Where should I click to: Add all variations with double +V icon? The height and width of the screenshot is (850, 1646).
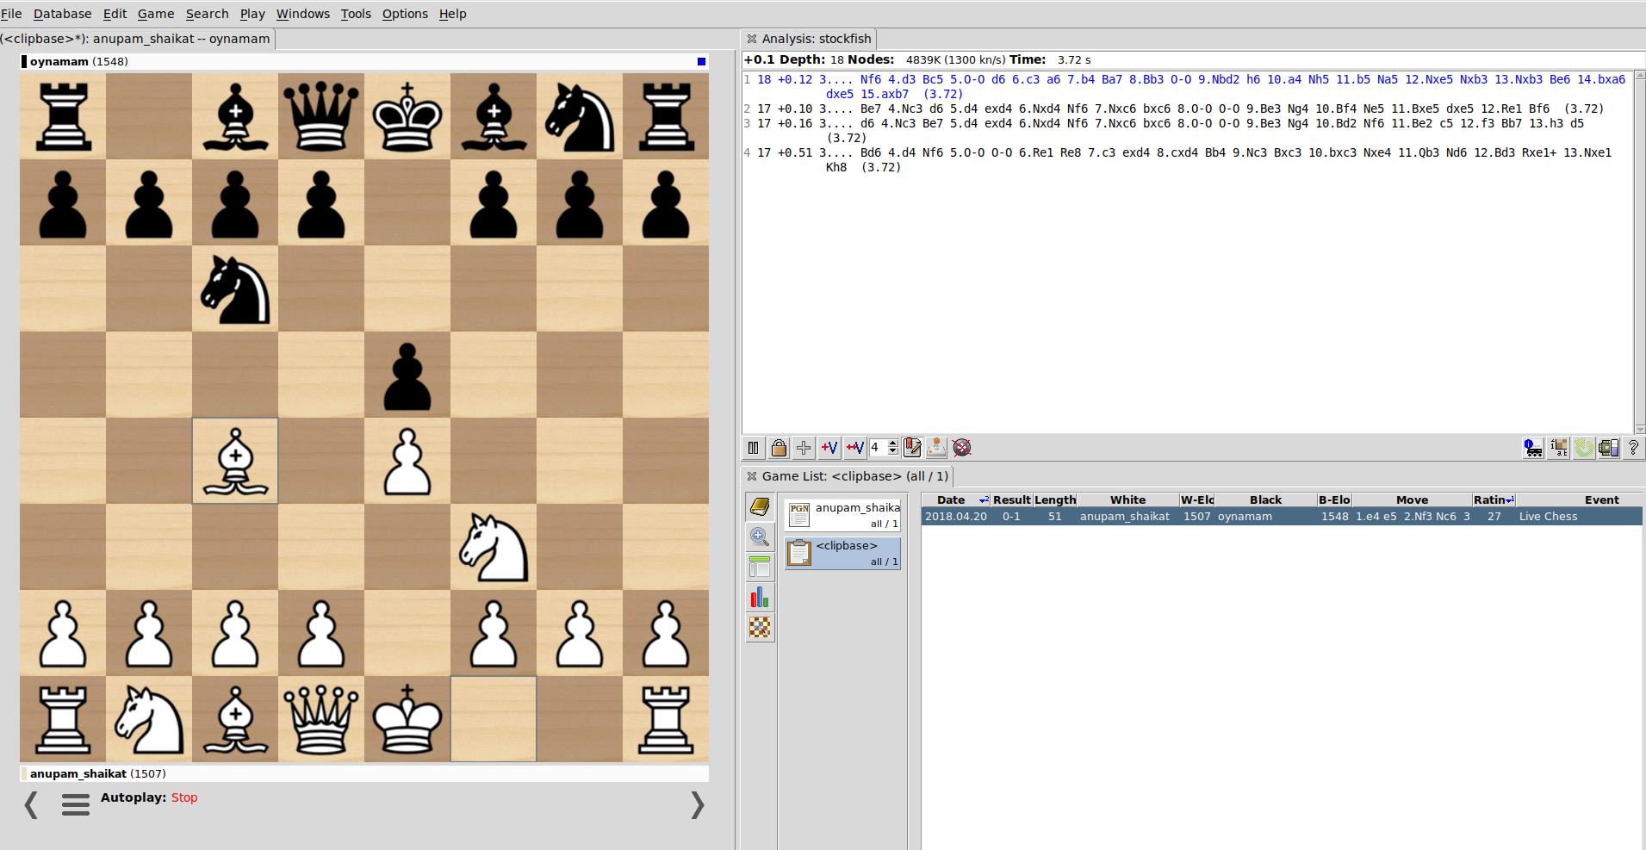click(855, 448)
